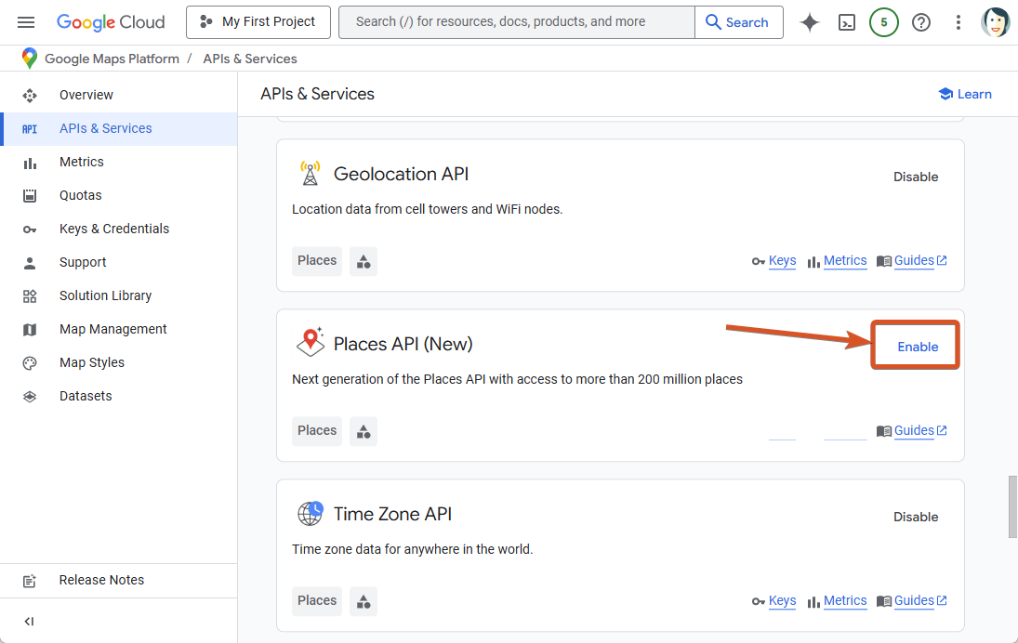
Task: Open Overview in the sidebar
Action: [119, 95]
